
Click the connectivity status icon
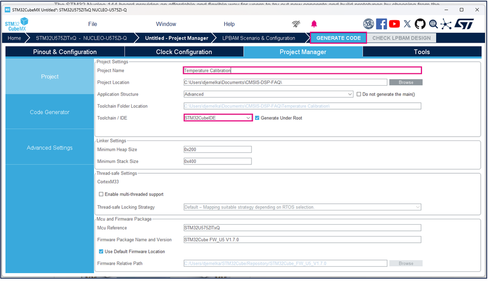(296, 24)
